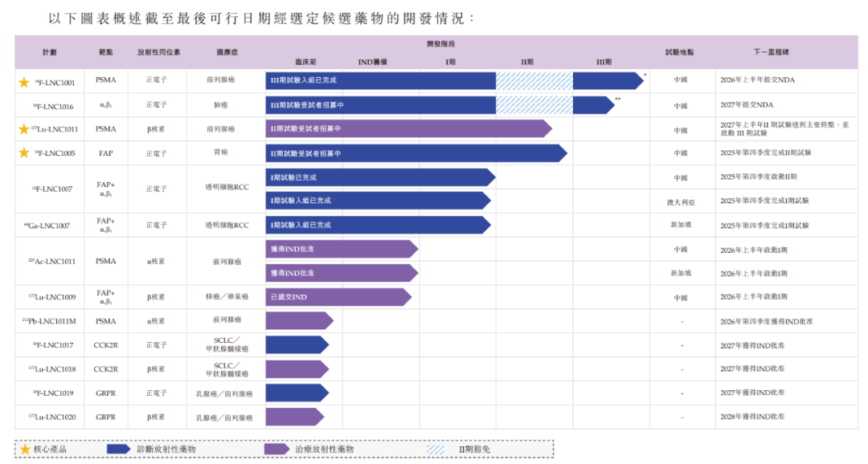Screen dimensions: 868x464
Task: Click the 治療放射性藥物 legend label
Action: [325, 449]
